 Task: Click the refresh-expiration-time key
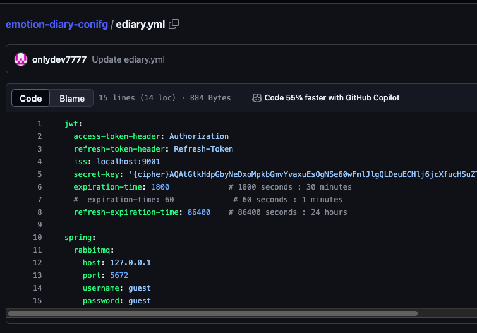(126, 212)
